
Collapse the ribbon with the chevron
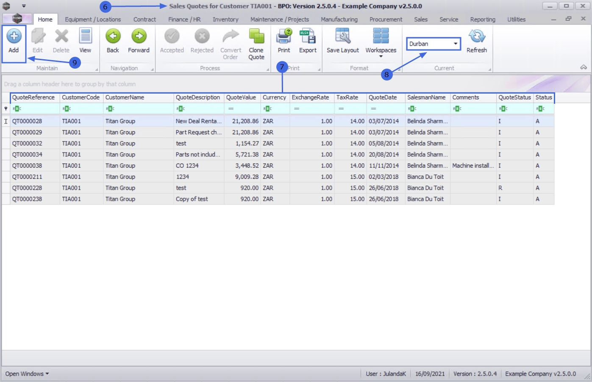[x=584, y=67]
